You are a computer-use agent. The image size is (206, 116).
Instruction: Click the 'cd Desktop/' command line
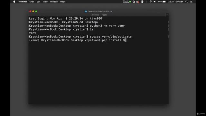point(64,22)
